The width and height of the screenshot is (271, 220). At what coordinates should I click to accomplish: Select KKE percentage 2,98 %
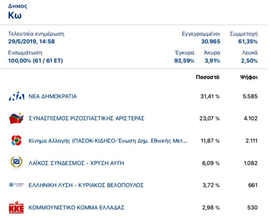211,207
